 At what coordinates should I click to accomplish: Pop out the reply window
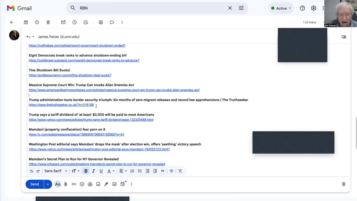click(344, 37)
